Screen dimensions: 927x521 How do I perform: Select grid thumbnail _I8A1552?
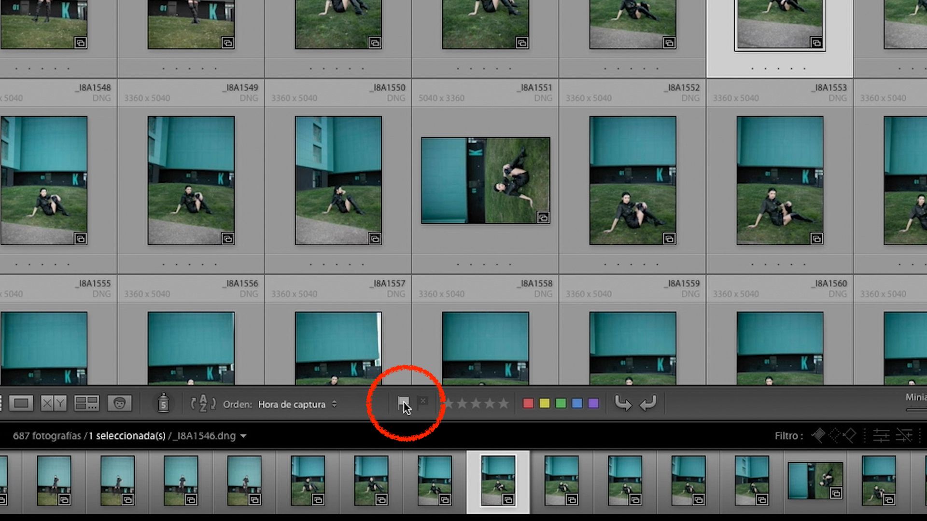click(x=633, y=180)
